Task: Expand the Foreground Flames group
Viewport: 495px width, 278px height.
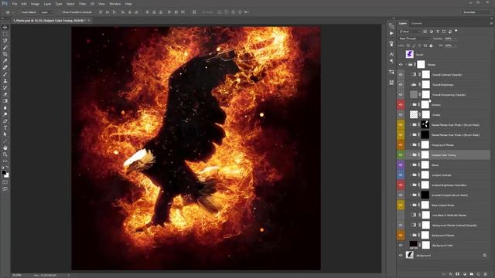Action: pos(411,144)
